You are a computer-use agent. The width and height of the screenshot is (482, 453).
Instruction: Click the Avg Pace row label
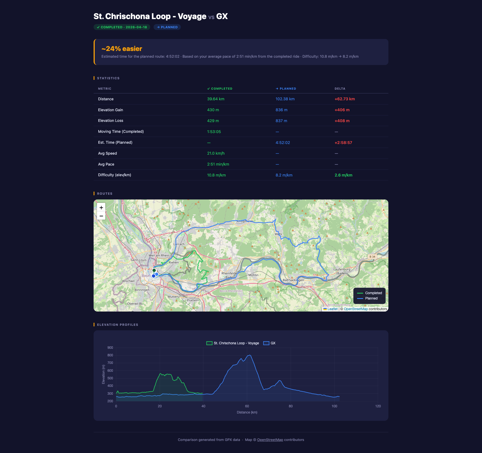(106, 164)
